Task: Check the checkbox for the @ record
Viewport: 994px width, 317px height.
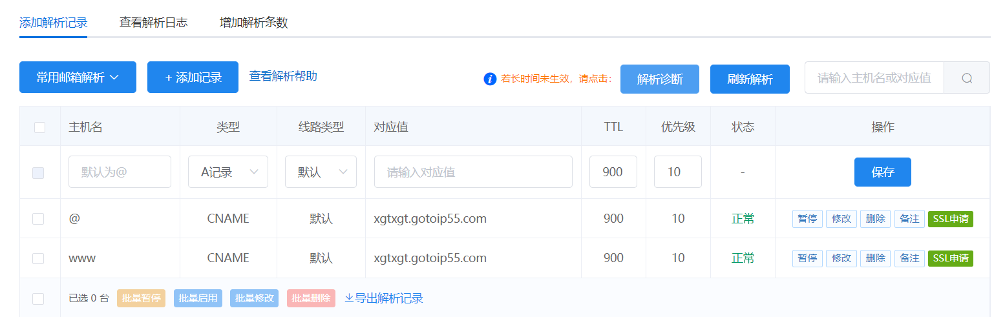Action: point(38,219)
